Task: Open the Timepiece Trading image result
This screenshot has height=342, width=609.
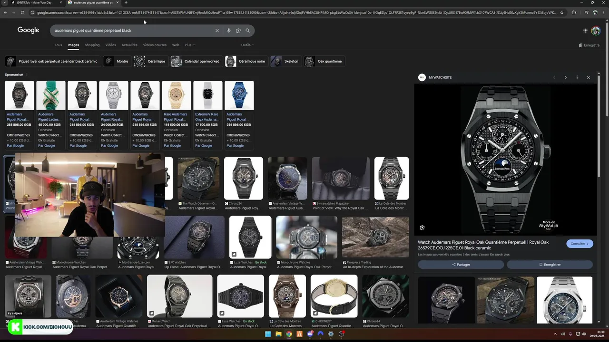Action: click(x=375, y=237)
